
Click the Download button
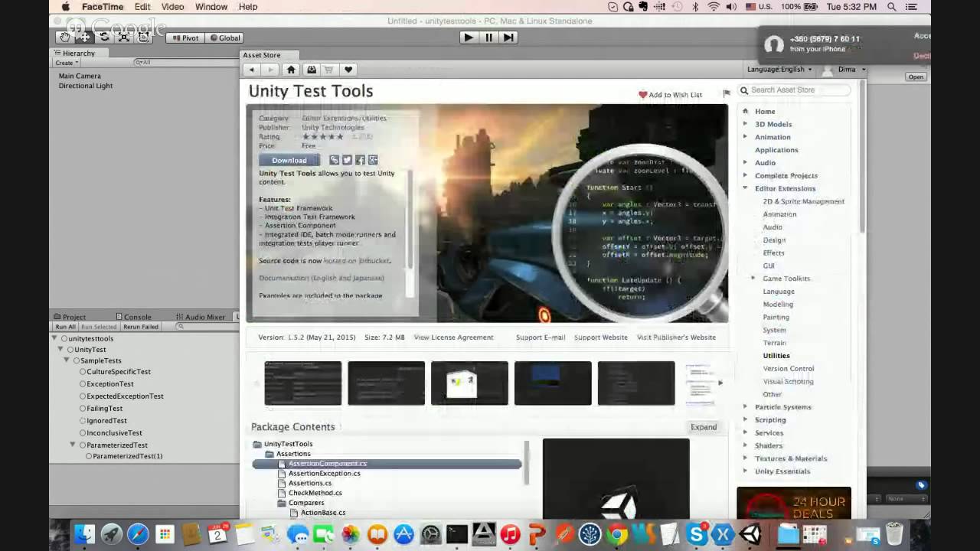pos(289,160)
